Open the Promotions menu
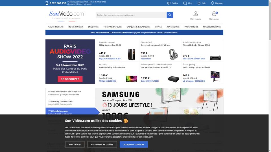 coord(191,27)
